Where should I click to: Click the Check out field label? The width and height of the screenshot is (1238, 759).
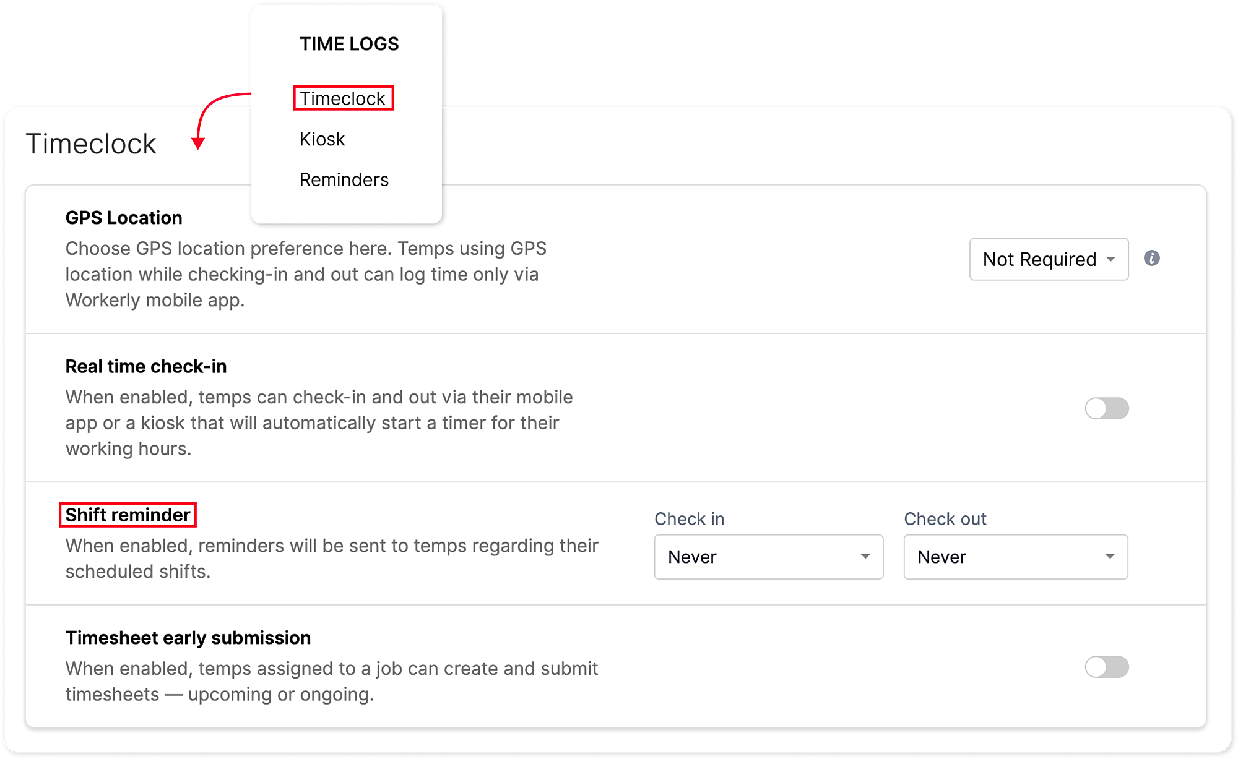pos(945,519)
